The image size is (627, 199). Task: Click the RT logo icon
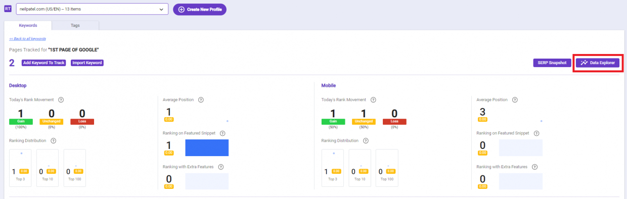tap(8, 9)
